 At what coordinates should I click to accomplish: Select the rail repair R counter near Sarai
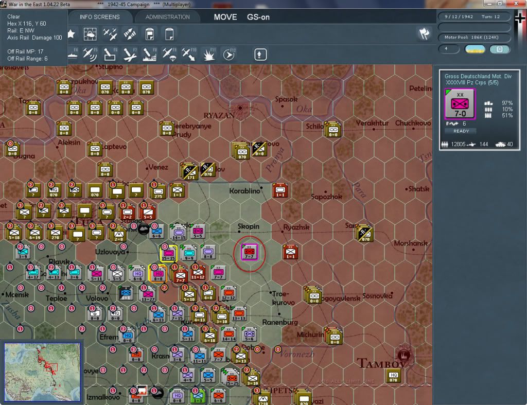[365, 233]
